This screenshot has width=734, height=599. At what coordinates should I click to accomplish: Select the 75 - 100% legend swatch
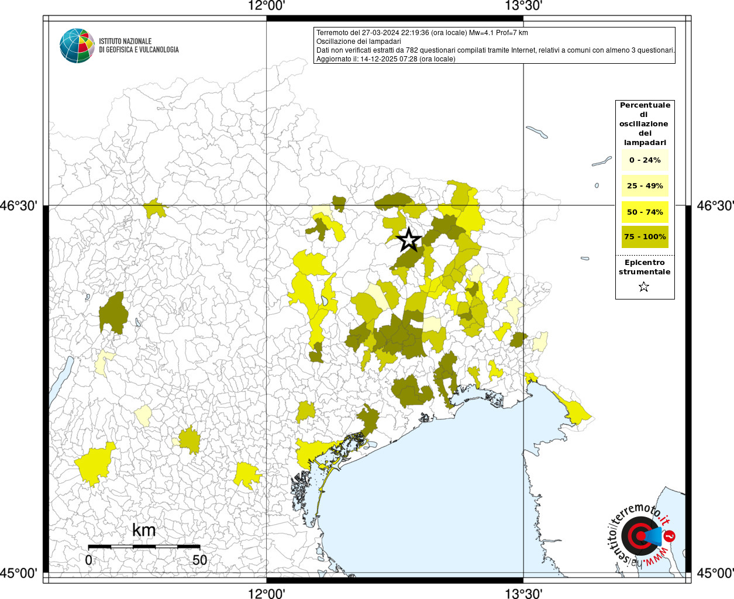[645, 237]
